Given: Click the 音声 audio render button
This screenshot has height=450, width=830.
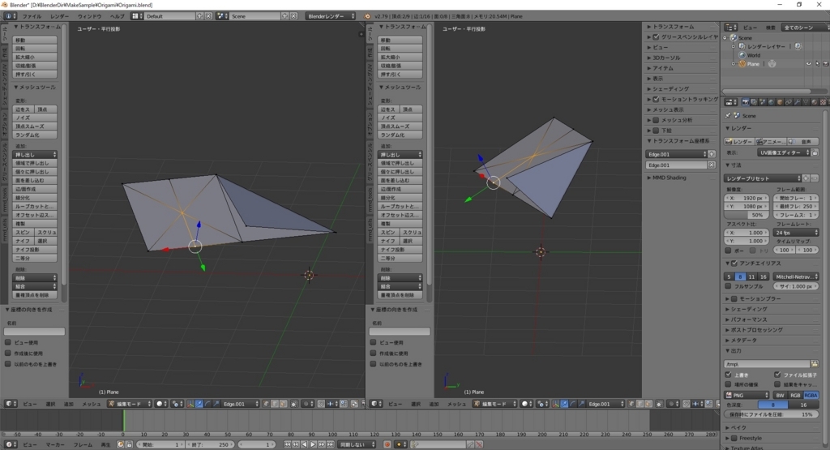Looking at the screenshot, I should click(x=802, y=141).
